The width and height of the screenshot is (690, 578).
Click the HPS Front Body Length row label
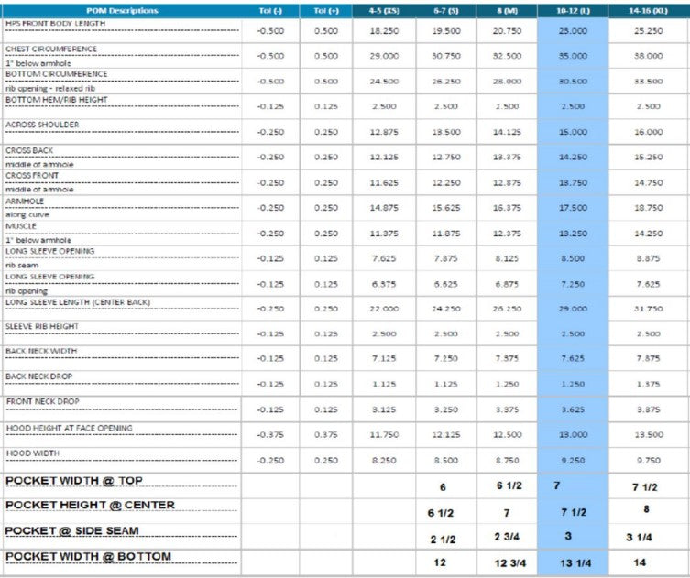[55, 24]
